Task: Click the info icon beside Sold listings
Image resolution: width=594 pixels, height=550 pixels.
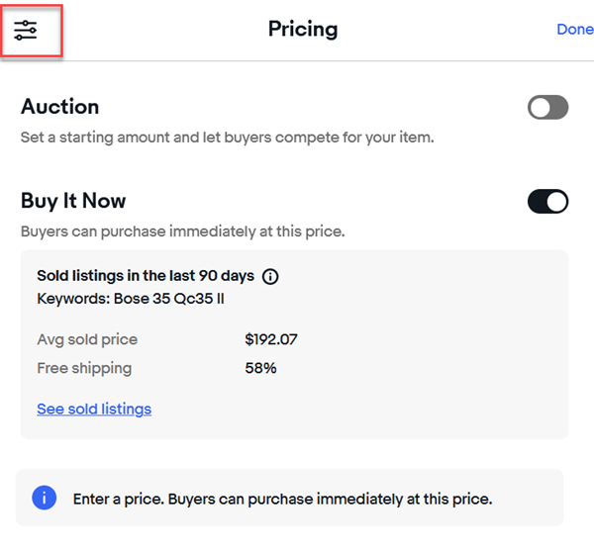Action: pyautogui.click(x=270, y=277)
